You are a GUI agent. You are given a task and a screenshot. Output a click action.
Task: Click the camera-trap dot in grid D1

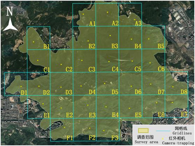pyautogui.click(x=21, y=86)
